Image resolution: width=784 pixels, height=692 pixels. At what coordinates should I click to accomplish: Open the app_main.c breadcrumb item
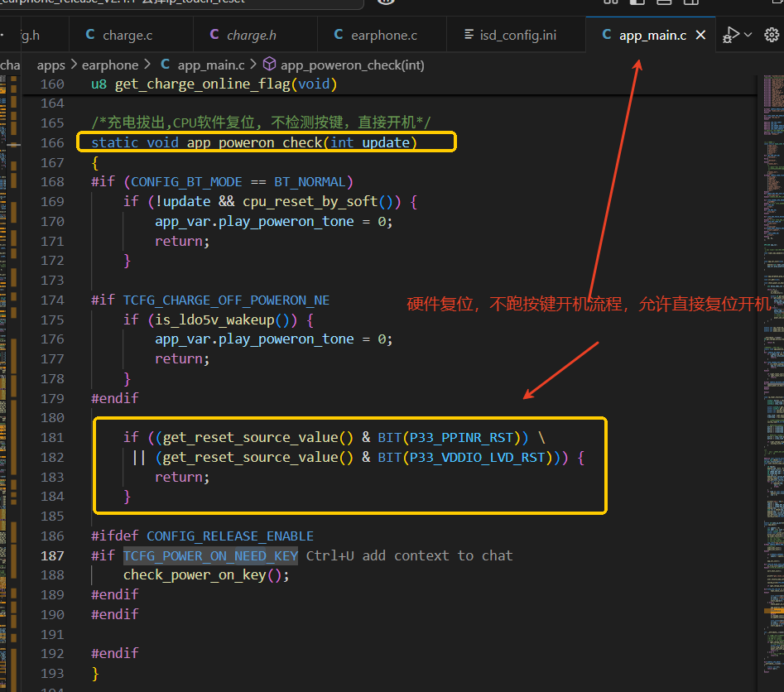click(203, 65)
